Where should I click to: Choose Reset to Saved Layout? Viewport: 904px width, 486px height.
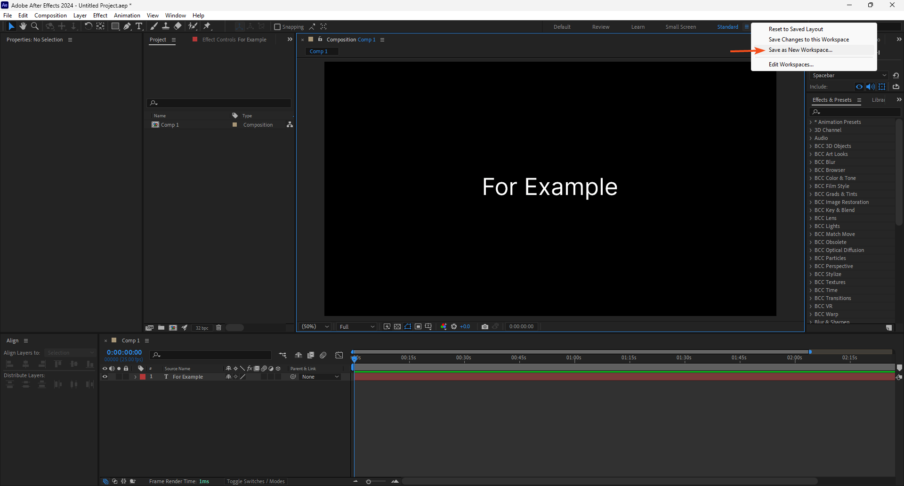(796, 29)
